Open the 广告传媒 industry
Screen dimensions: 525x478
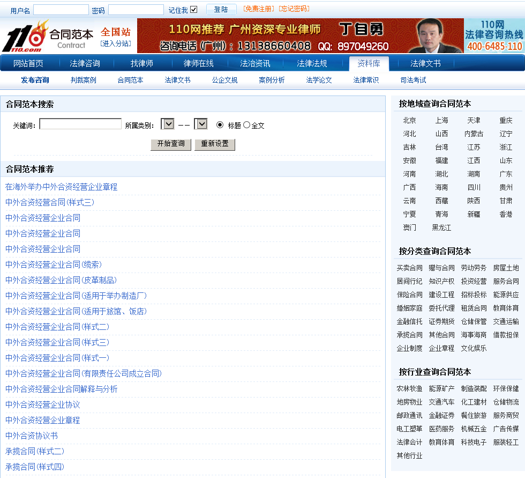[x=506, y=429]
